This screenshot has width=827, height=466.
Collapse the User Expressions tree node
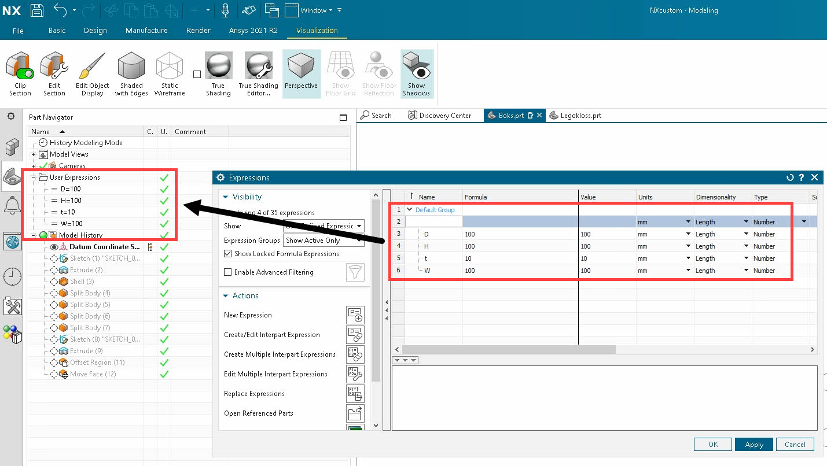pos(34,177)
